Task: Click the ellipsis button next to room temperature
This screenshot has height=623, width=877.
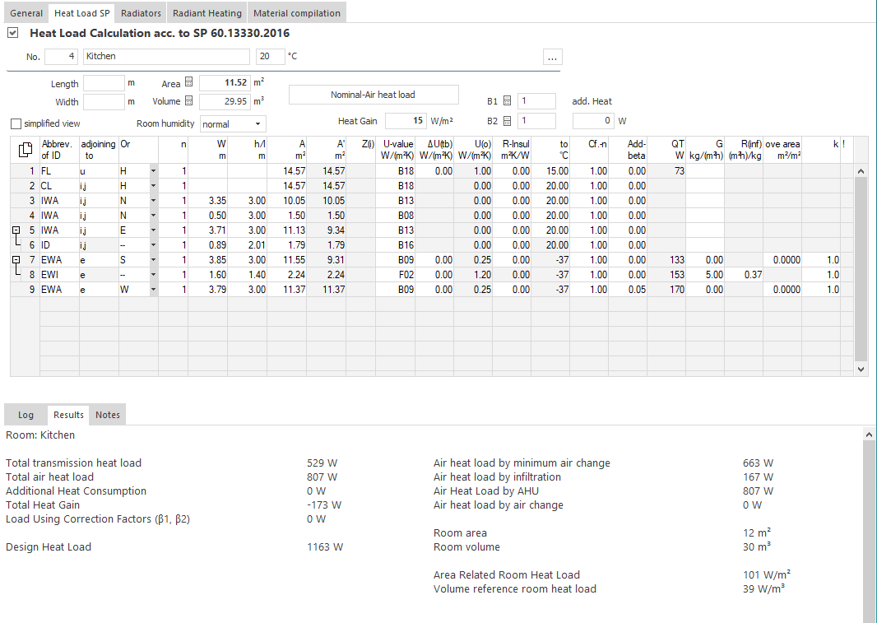Action: (x=552, y=57)
